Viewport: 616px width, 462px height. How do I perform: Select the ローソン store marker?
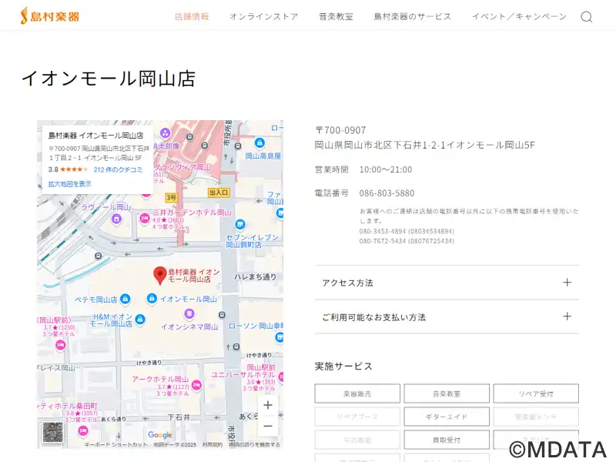pyautogui.click(x=280, y=337)
